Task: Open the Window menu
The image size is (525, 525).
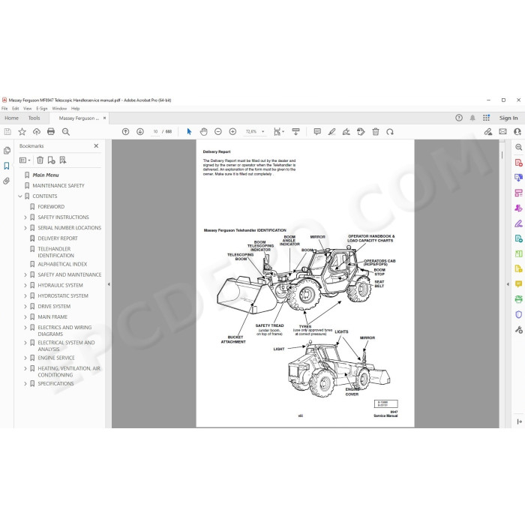Action: point(59,109)
